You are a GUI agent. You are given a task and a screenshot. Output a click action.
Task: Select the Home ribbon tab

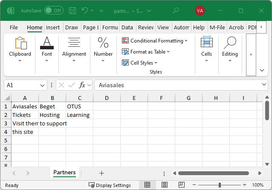pyautogui.click(x=35, y=28)
